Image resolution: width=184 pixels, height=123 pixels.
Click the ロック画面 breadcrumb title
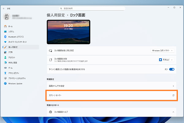tap(78, 15)
